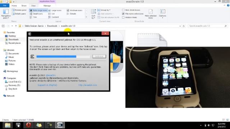Select Eddie.Snican.Garcia in address breadcrumb
230x129 pixels.
point(34,26)
